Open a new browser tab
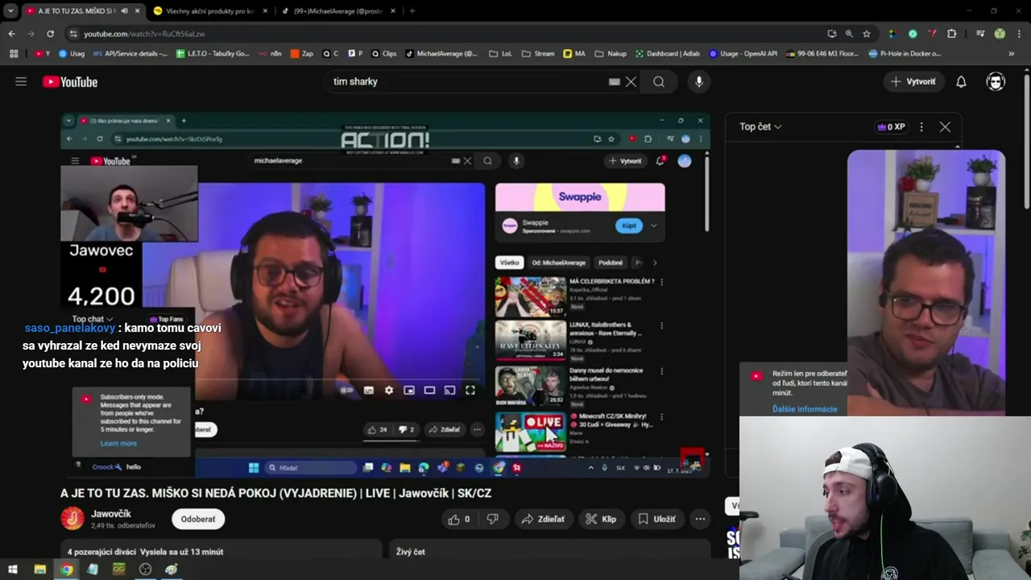This screenshot has width=1031, height=580. [412, 11]
